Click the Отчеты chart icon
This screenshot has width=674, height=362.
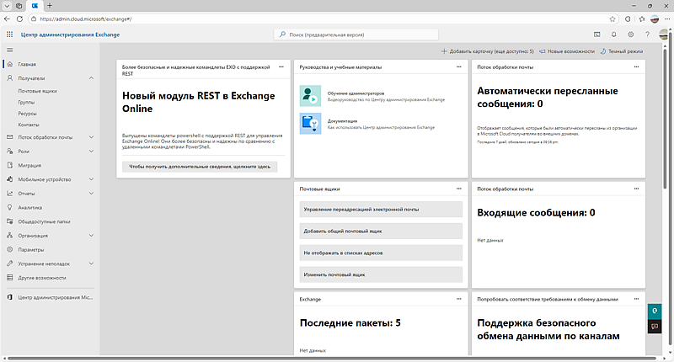click(x=10, y=194)
